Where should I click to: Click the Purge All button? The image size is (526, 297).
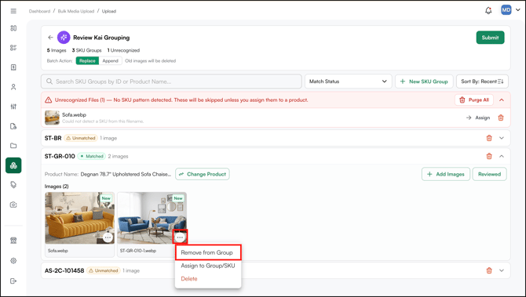(x=474, y=100)
